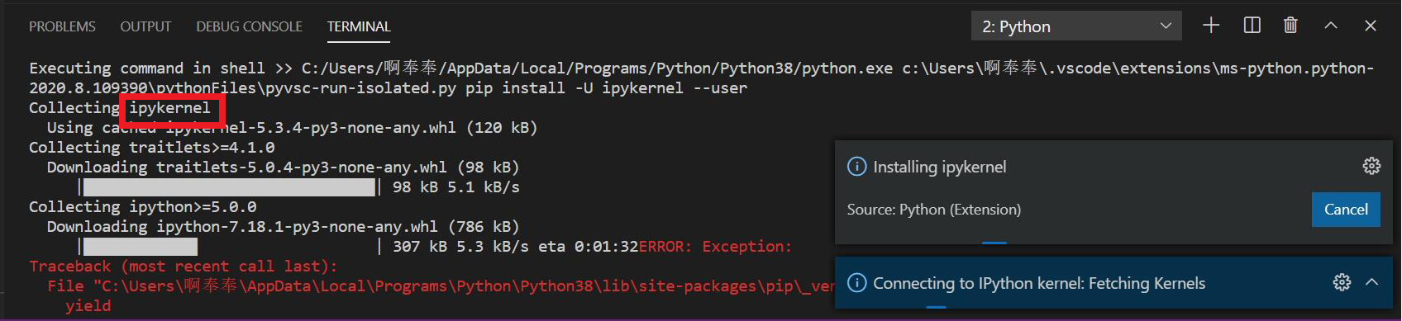Select the TERMINAL tab
The width and height of the screenshot is (1402, 321).
[359, 26]
